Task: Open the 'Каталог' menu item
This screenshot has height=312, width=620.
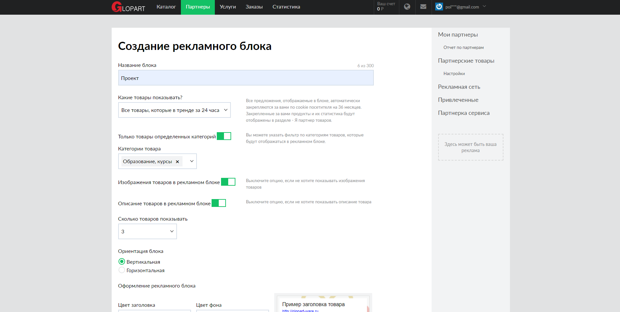Action: click(x=166, y=7)
